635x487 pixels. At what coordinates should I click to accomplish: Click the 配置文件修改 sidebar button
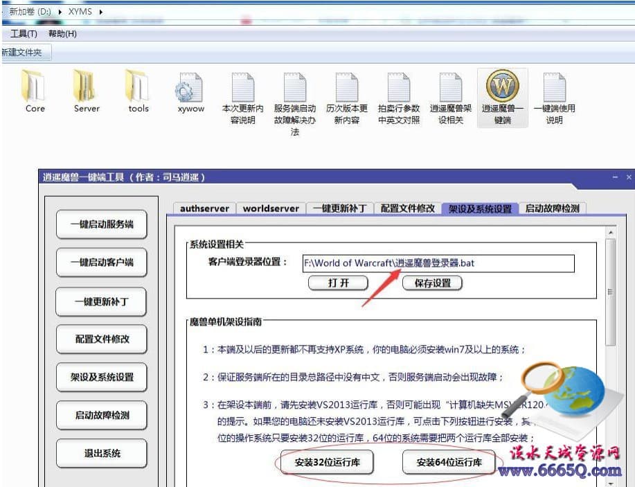[102, 339]
